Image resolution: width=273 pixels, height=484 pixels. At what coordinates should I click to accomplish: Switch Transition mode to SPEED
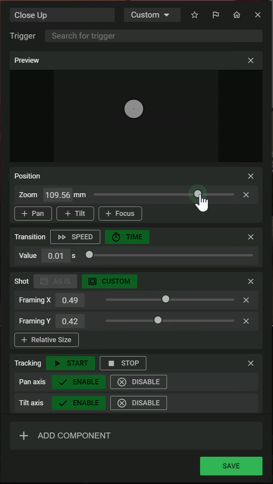[x=75, y=237]
